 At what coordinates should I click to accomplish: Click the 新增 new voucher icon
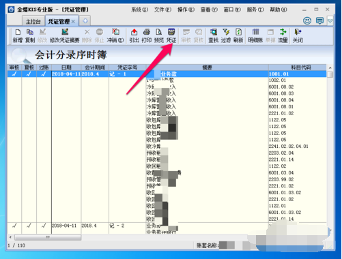tap(18, 36)
